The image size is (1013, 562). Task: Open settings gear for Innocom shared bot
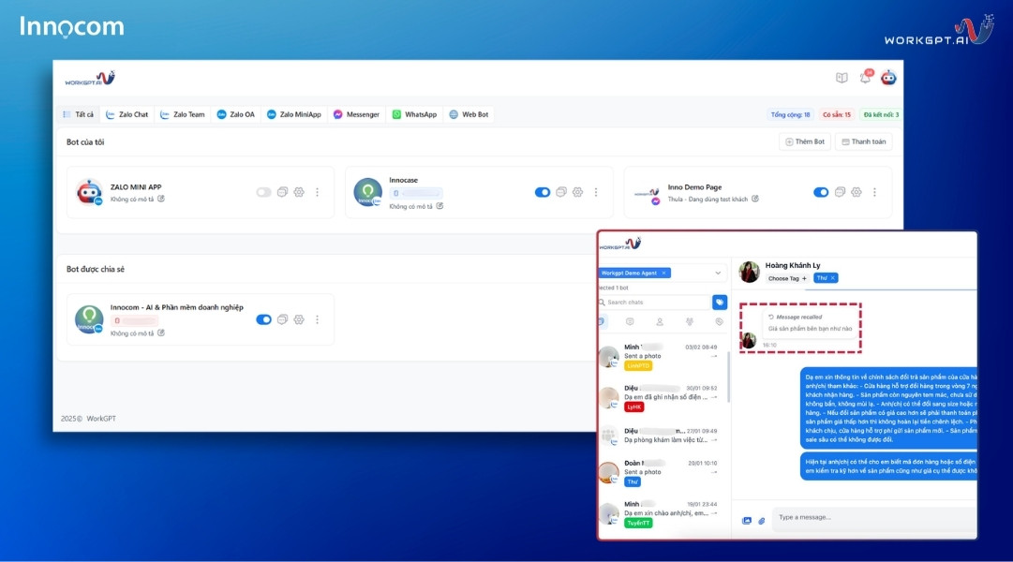coord(299,319)
